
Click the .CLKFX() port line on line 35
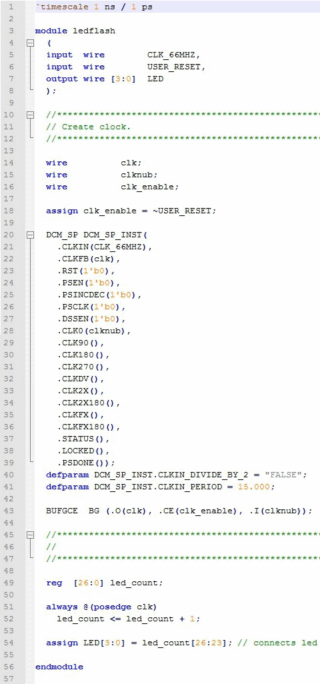coord(81,415)
